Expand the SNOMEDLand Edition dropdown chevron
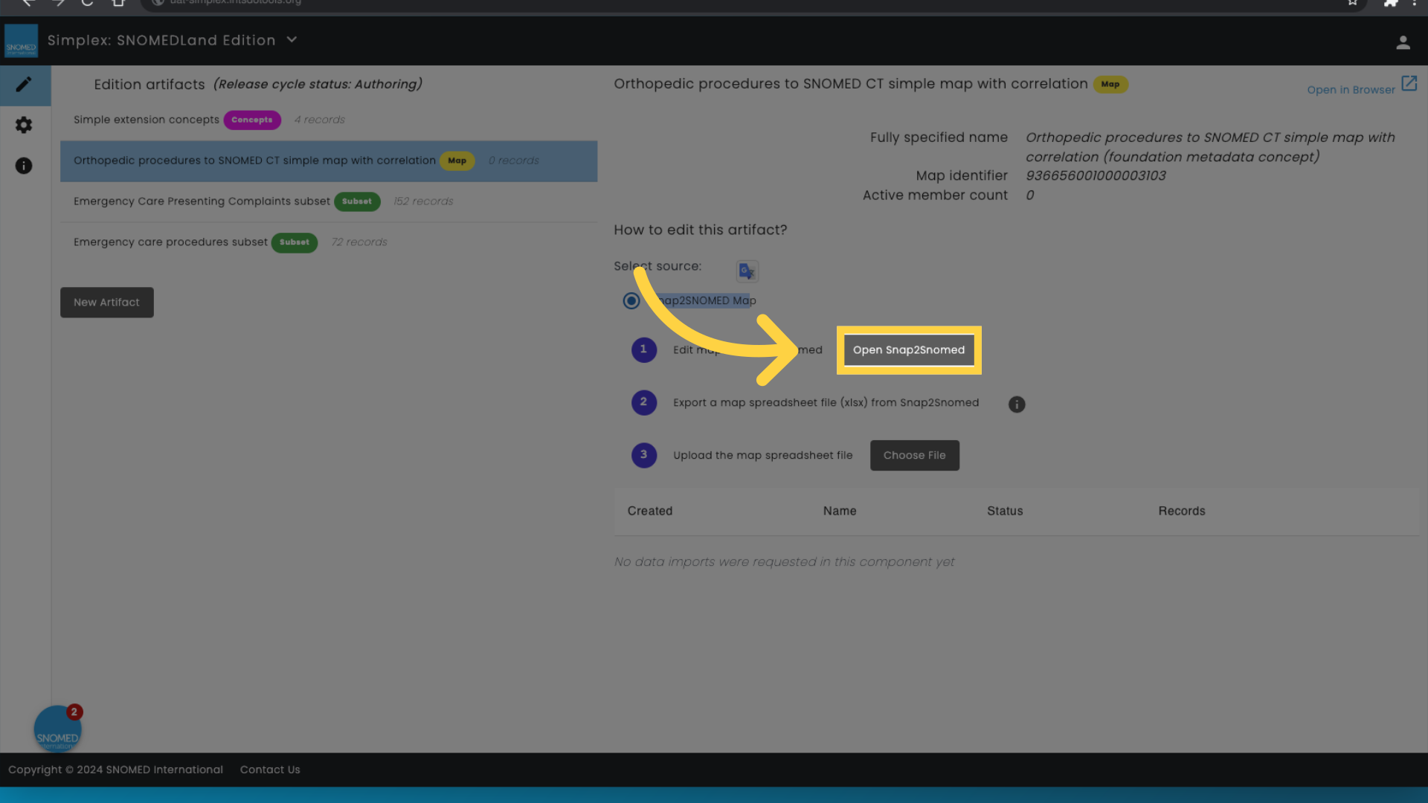The height and width of the screenshot is (803, 1428). tap(292, 39)
